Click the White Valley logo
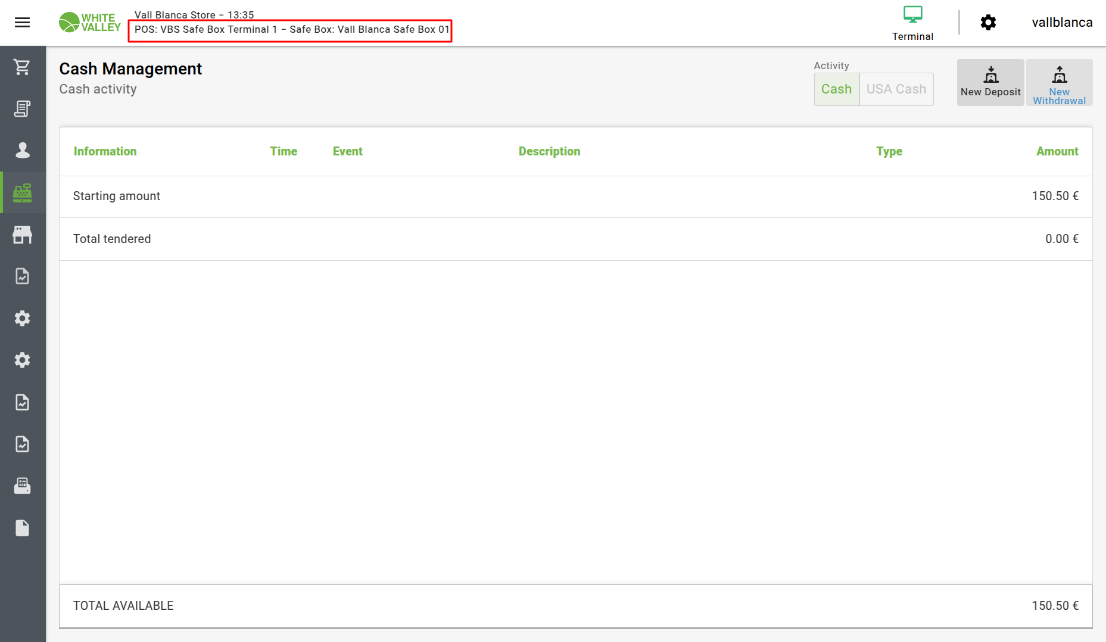This screenshot has height=642, width=1106. coord(89,23)
